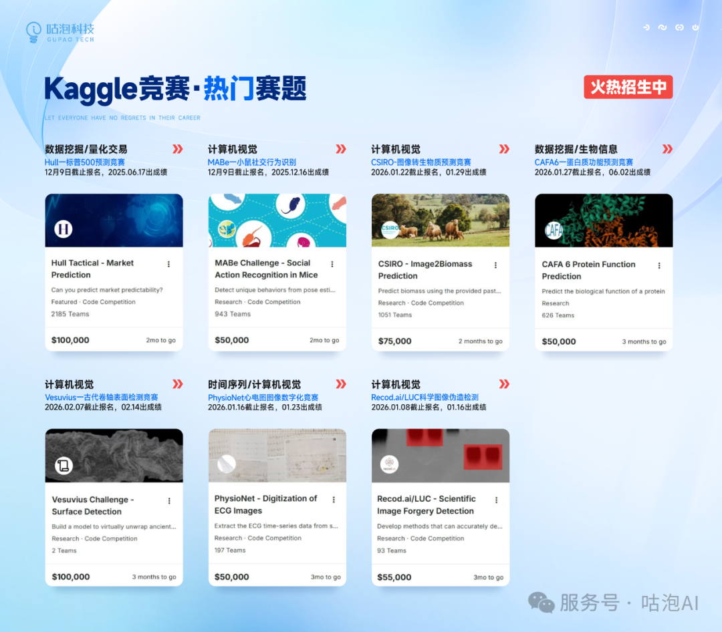Click the CAFA protein structure banner image
722x632 pixels.
[604, 220]
